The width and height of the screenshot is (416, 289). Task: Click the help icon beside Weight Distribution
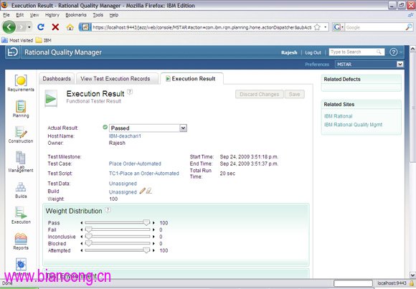108,210
